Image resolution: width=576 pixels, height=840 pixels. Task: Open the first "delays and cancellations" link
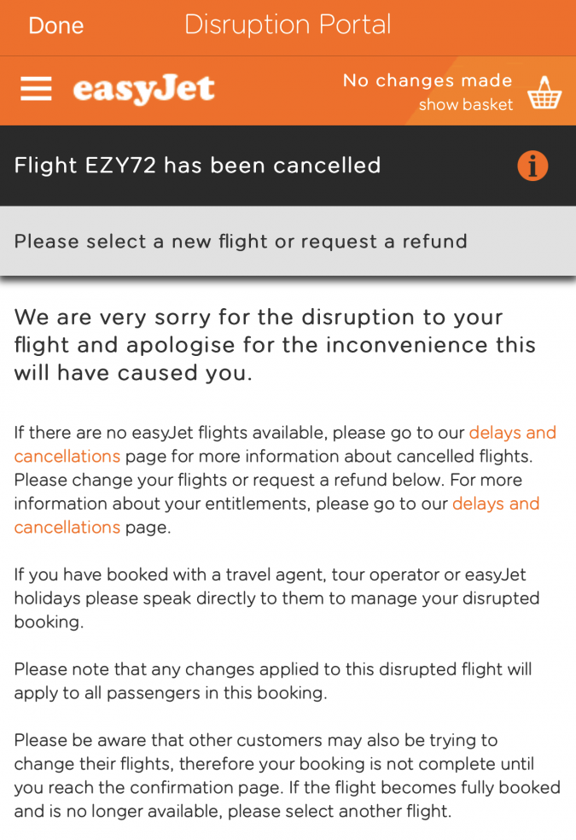pyautogui.click(x=512, y=433)
